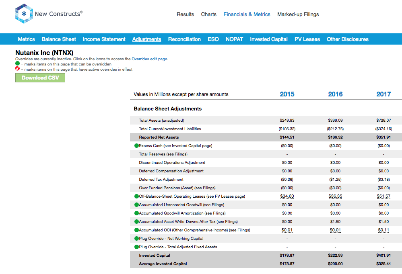Click 2015 Total Assets value $249.83
402x274 pixels.
pos(287,121)
